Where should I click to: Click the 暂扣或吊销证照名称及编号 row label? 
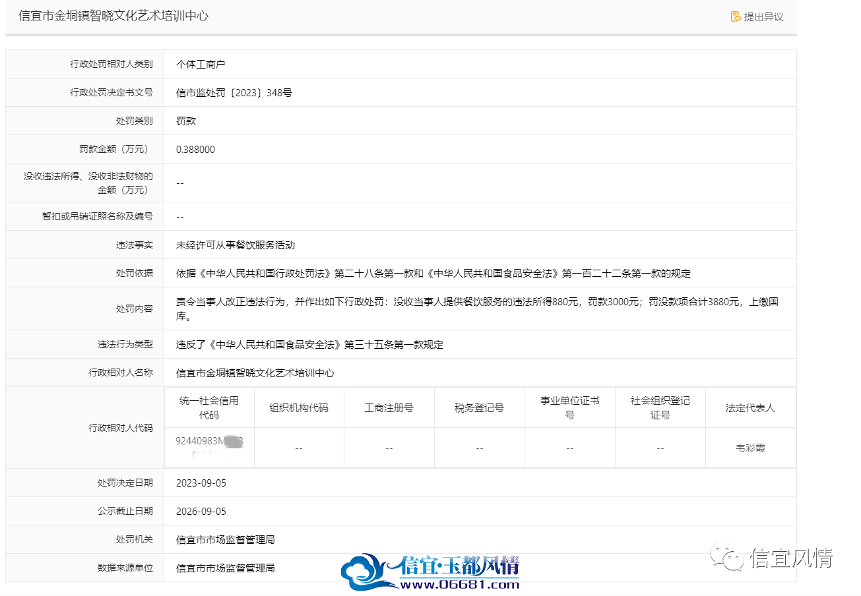pos(98,216)
